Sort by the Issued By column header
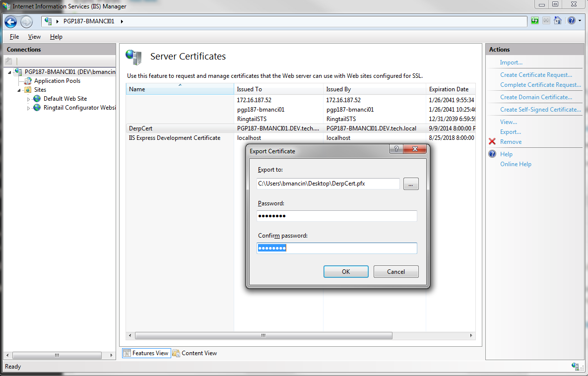 pos(375,89)
